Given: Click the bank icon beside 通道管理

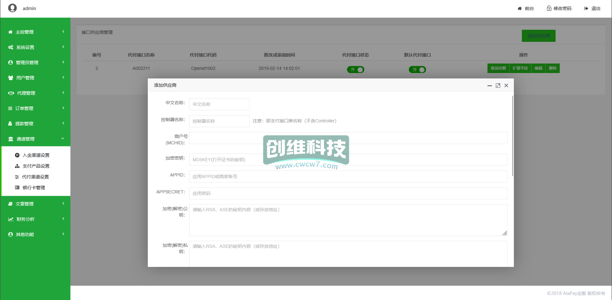Looking at the screenshot, I should coord(11,139).
